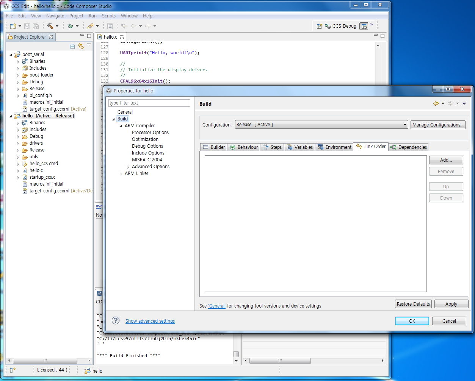Open the Debug dropdown arrow
Screen dimensions: 475x381
pyautogui.click(x=77, y=26)
